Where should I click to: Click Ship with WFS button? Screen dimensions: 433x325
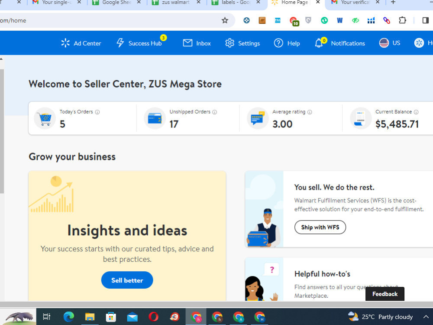pyautogui.click(x=320, y=227)
